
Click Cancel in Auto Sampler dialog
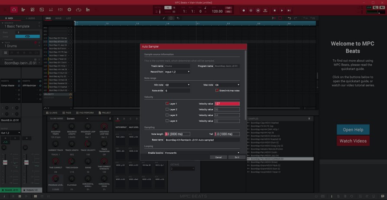(x=218, y=157)
